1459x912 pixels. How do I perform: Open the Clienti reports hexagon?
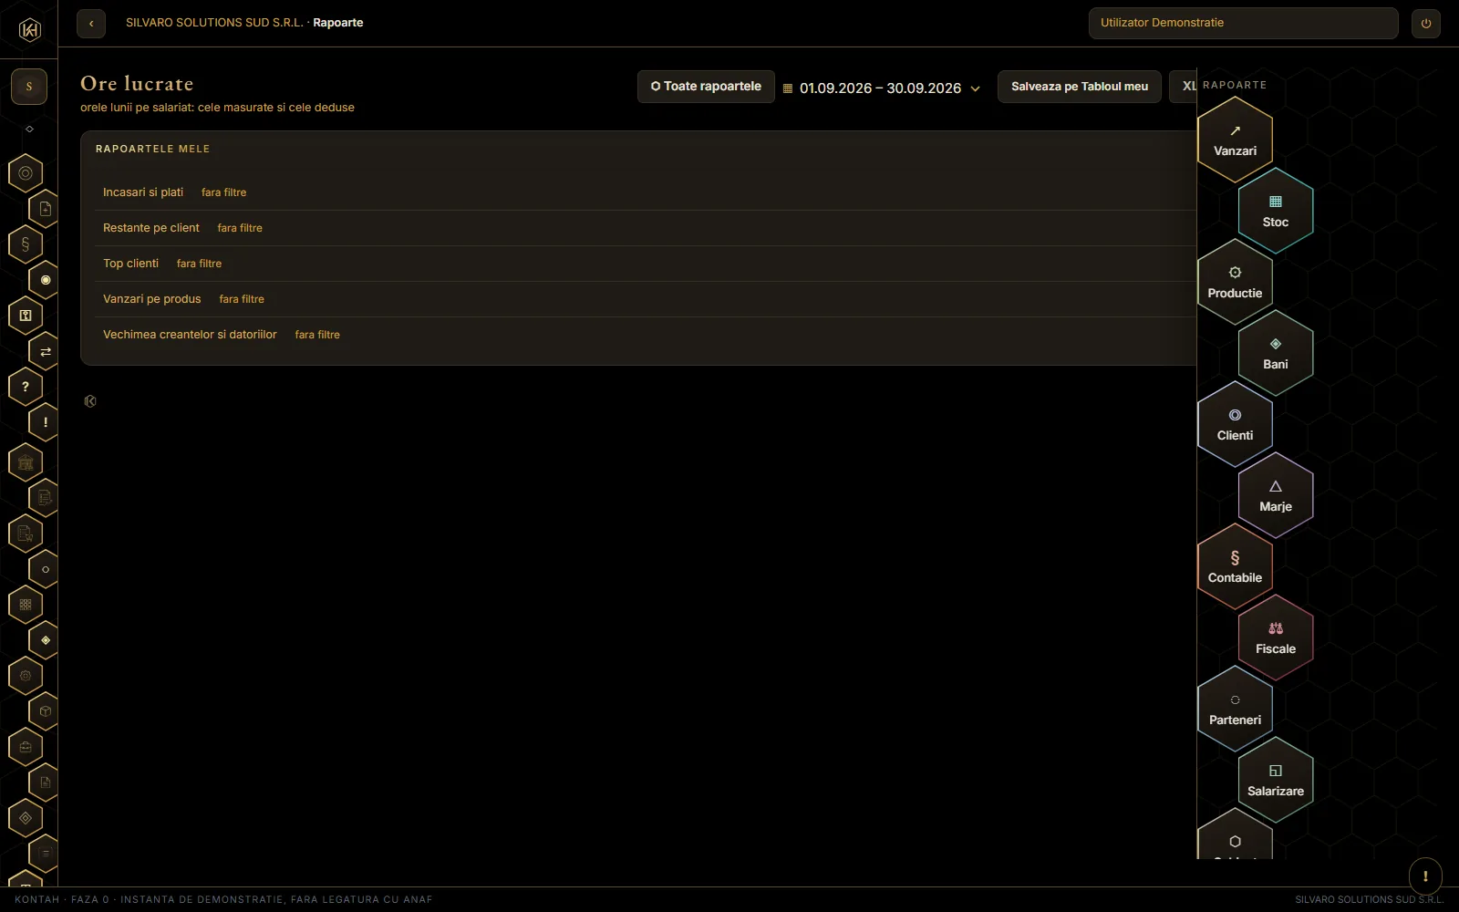[x=1235, y=424]
